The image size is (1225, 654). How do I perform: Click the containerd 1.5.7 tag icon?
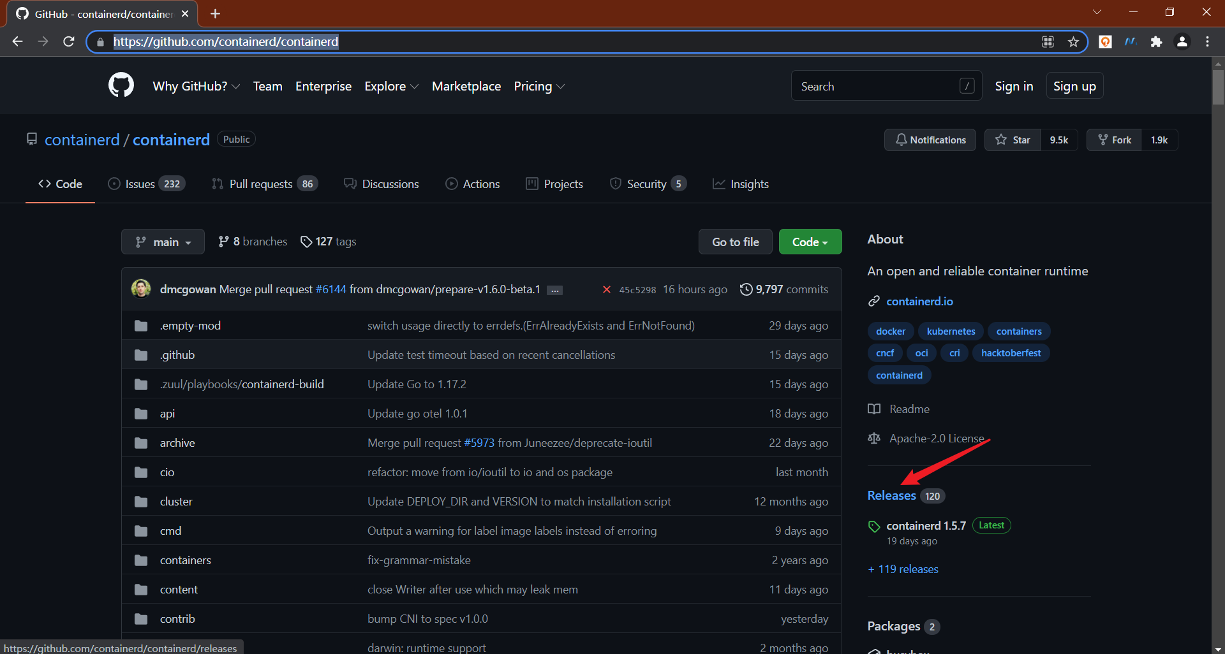tap(874, 527)
